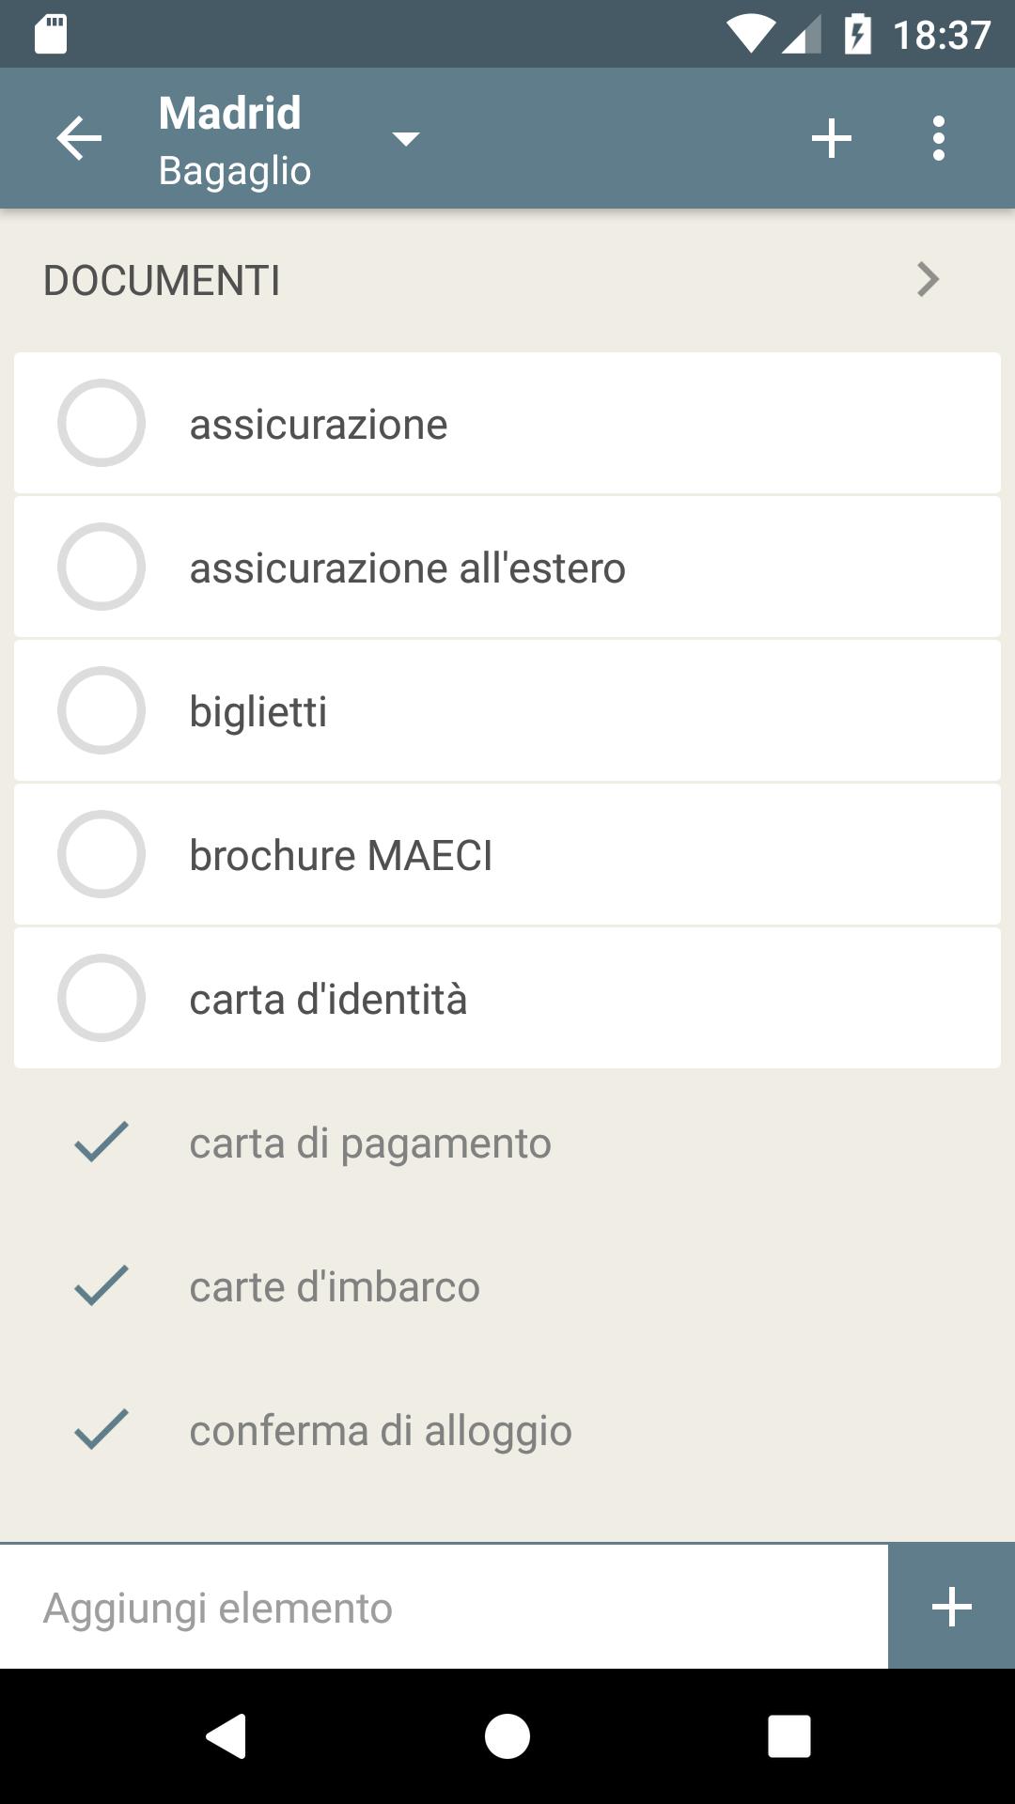Expand the DOCUMENTI category chevron
Image resolution: width=1015 pixels, height=1804 pixels.
coord(928,279)
